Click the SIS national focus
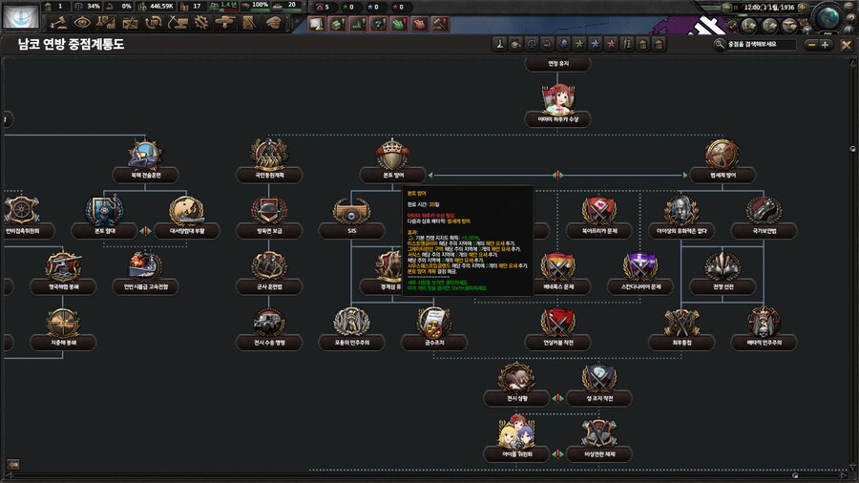Viewport: 859px width, 483px height. 350,213
